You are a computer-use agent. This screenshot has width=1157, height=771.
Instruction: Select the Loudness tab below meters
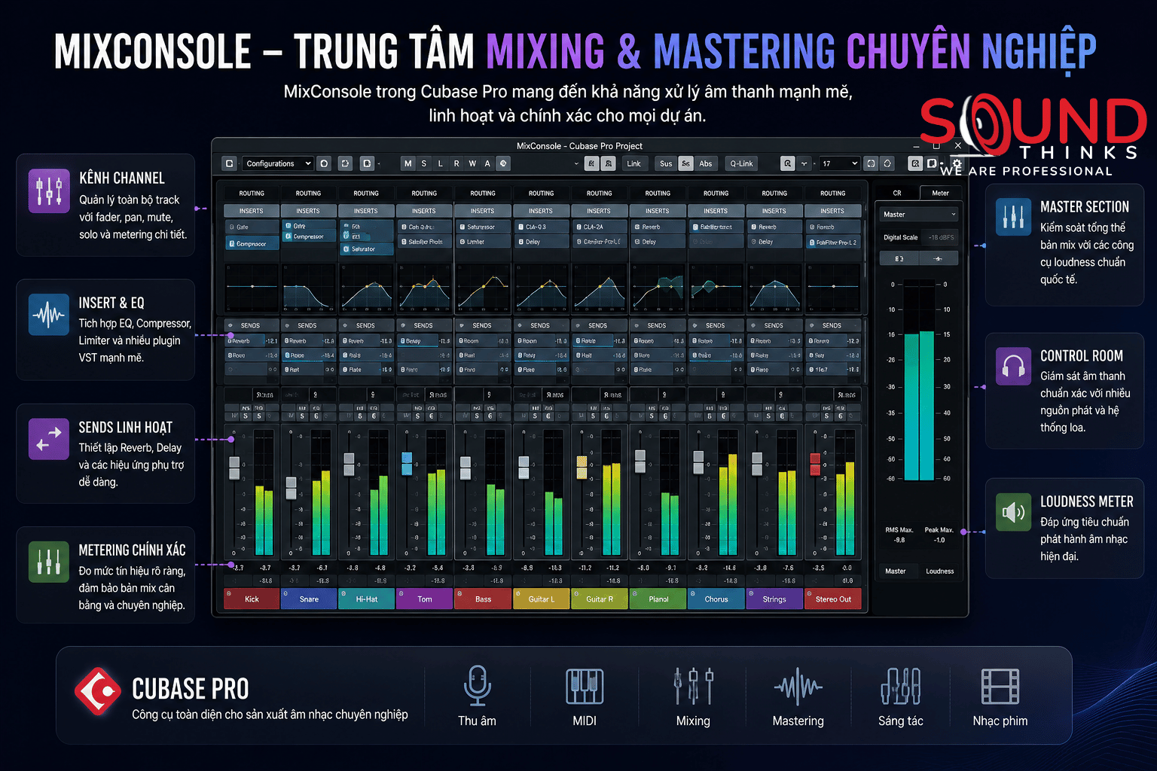point(939,571)
